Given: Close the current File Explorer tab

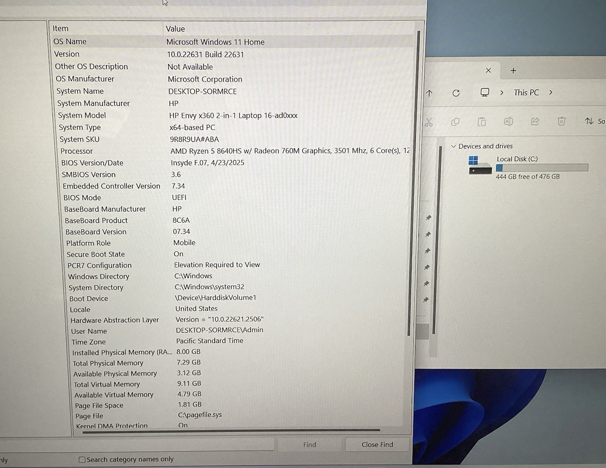Looking at the screenshot, I should click(488, 71).
